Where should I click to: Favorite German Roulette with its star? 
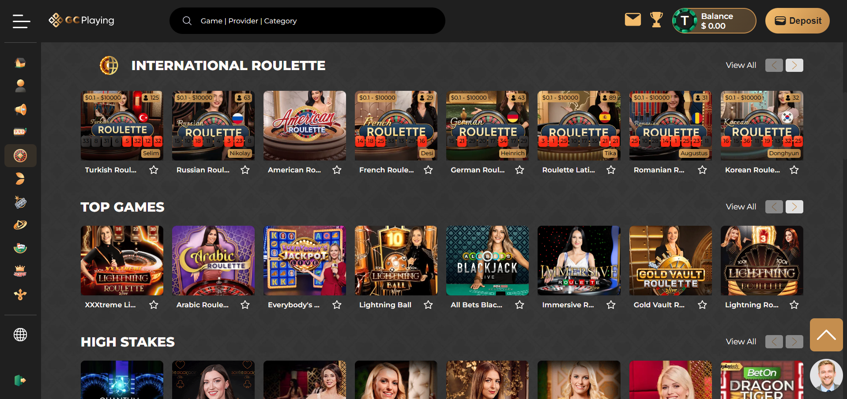[519, 170]
